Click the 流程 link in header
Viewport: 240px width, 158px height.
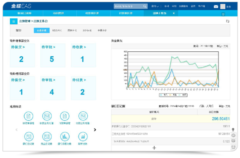193,6
